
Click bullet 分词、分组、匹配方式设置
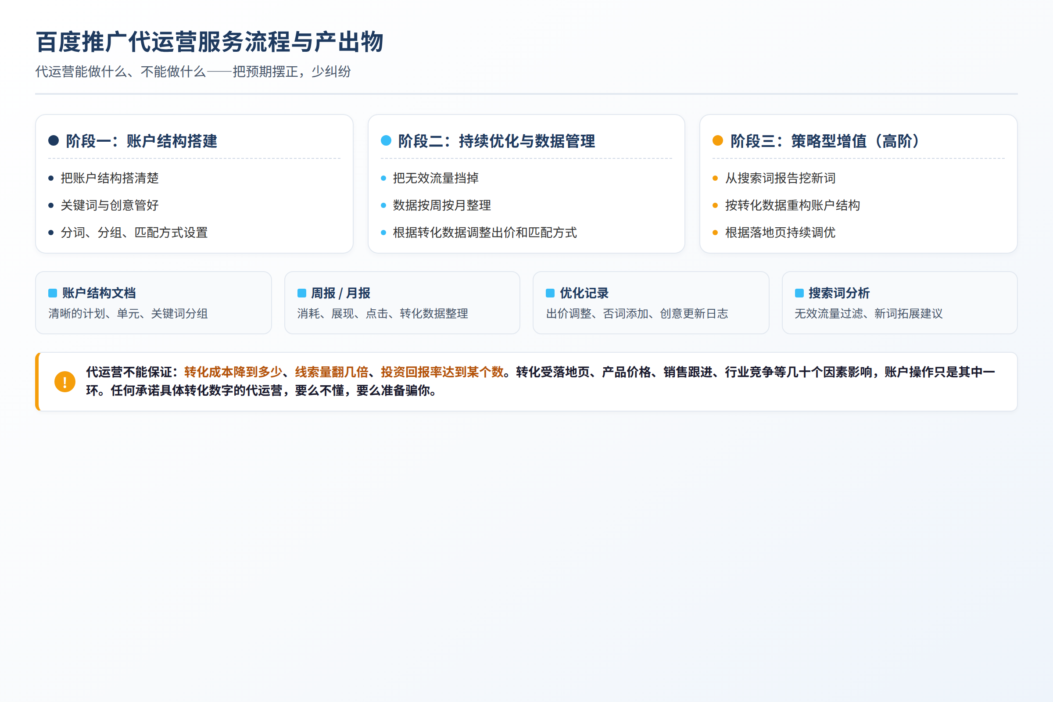pos(134,233)
